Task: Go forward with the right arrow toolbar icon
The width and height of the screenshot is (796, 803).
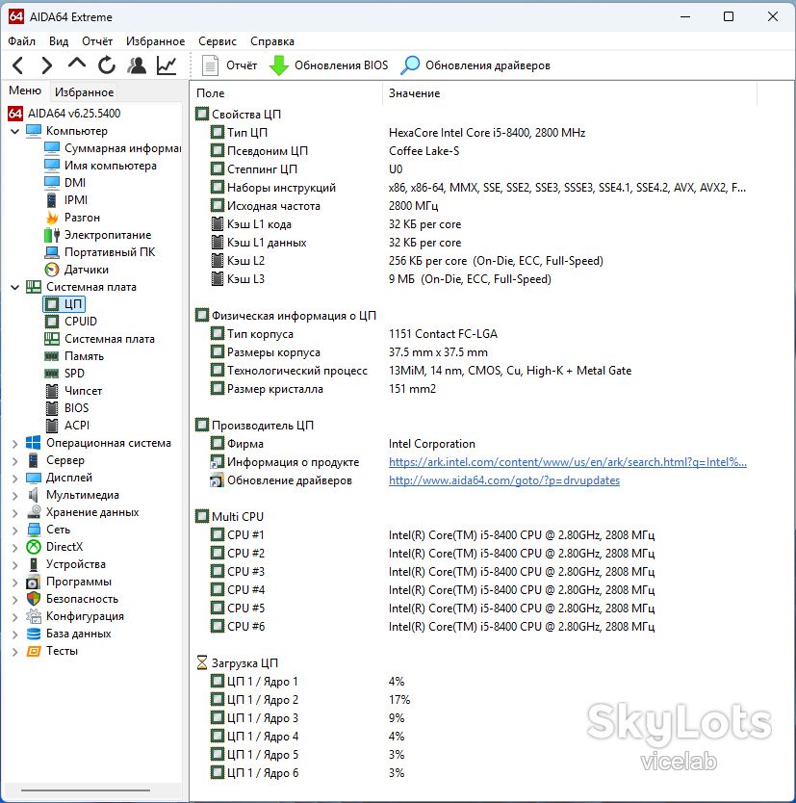Action: coord(46,65)
